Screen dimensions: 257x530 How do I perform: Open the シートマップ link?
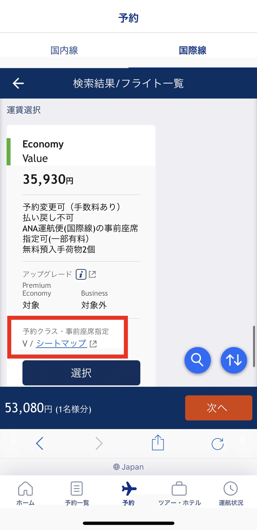click(62, 343)
